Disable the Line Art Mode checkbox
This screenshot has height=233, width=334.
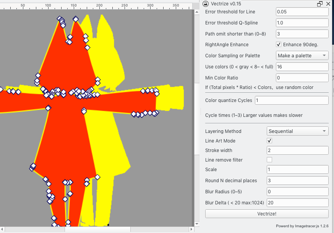tap(269, 141)
